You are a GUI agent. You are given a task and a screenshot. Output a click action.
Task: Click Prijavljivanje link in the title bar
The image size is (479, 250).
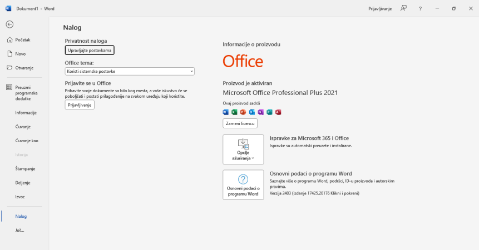[380, 8]
